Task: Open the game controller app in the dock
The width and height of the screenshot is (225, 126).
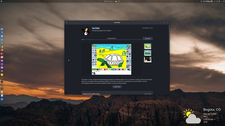Action: [2, 68]
